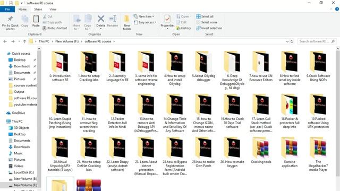Click Copy path in the ribbon

point(52,22)
